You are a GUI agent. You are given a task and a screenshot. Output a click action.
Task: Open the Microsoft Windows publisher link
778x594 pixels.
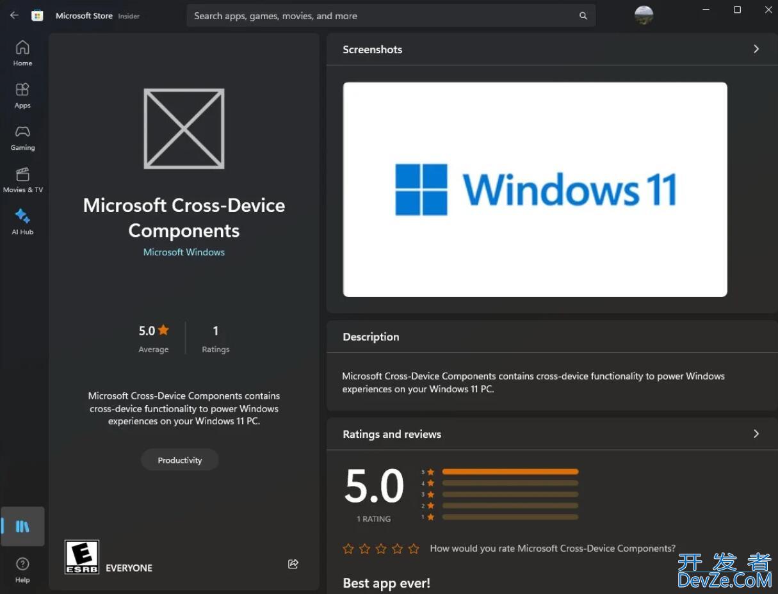184,252
